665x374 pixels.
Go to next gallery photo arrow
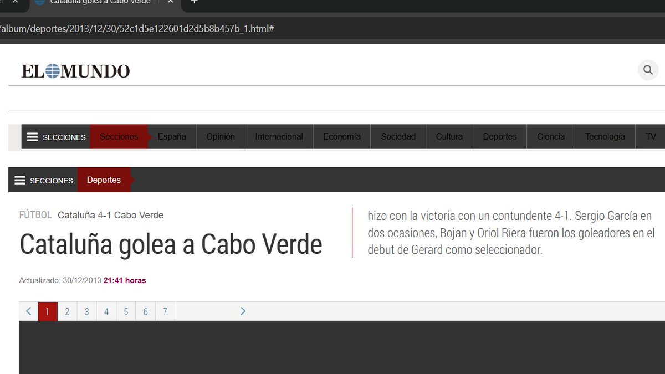(x=243, y=311)
